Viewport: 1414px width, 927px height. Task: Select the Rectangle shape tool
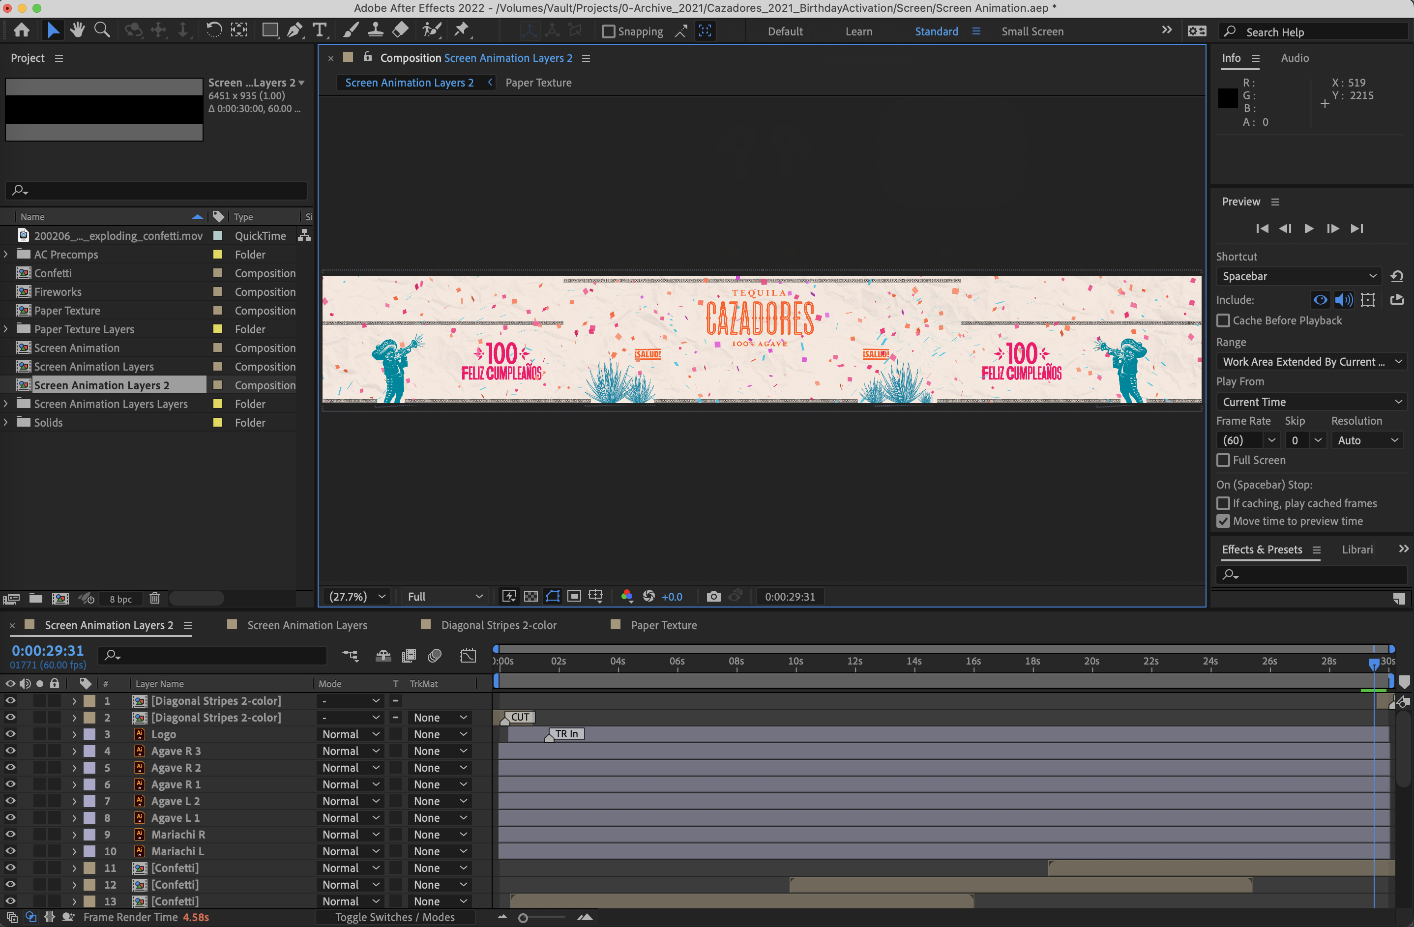(270, 30)
